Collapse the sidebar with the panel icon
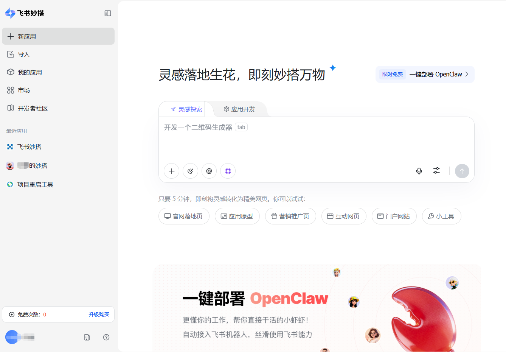This screenshot has width=506, height=352. (107, 13)
